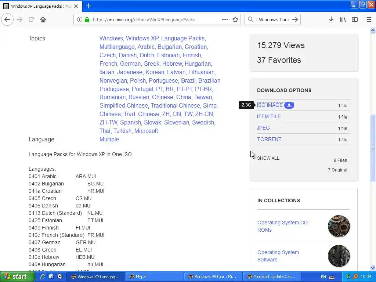Switch to Microsoft Update Catalog taskbar window

[x=272, y=276]
